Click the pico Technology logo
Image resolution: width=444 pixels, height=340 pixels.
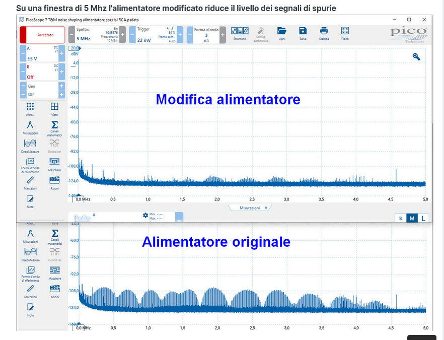point(409,35)
